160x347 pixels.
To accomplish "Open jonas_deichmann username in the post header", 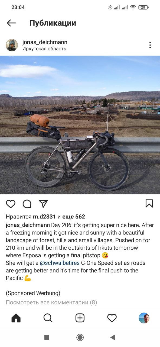I will (x=45, y=42).
